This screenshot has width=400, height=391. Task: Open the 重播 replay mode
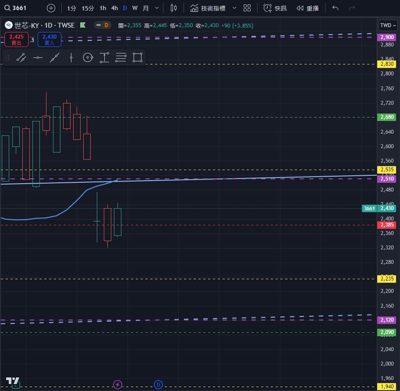point(307,8)
